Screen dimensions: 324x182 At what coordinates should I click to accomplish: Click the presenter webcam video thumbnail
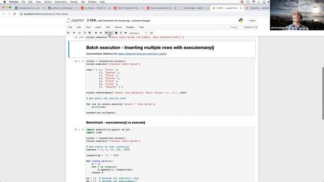(x=297, y=15)
